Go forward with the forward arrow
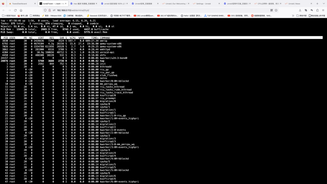The width and height of the screenshot is (327, 184). coord(9,10)
